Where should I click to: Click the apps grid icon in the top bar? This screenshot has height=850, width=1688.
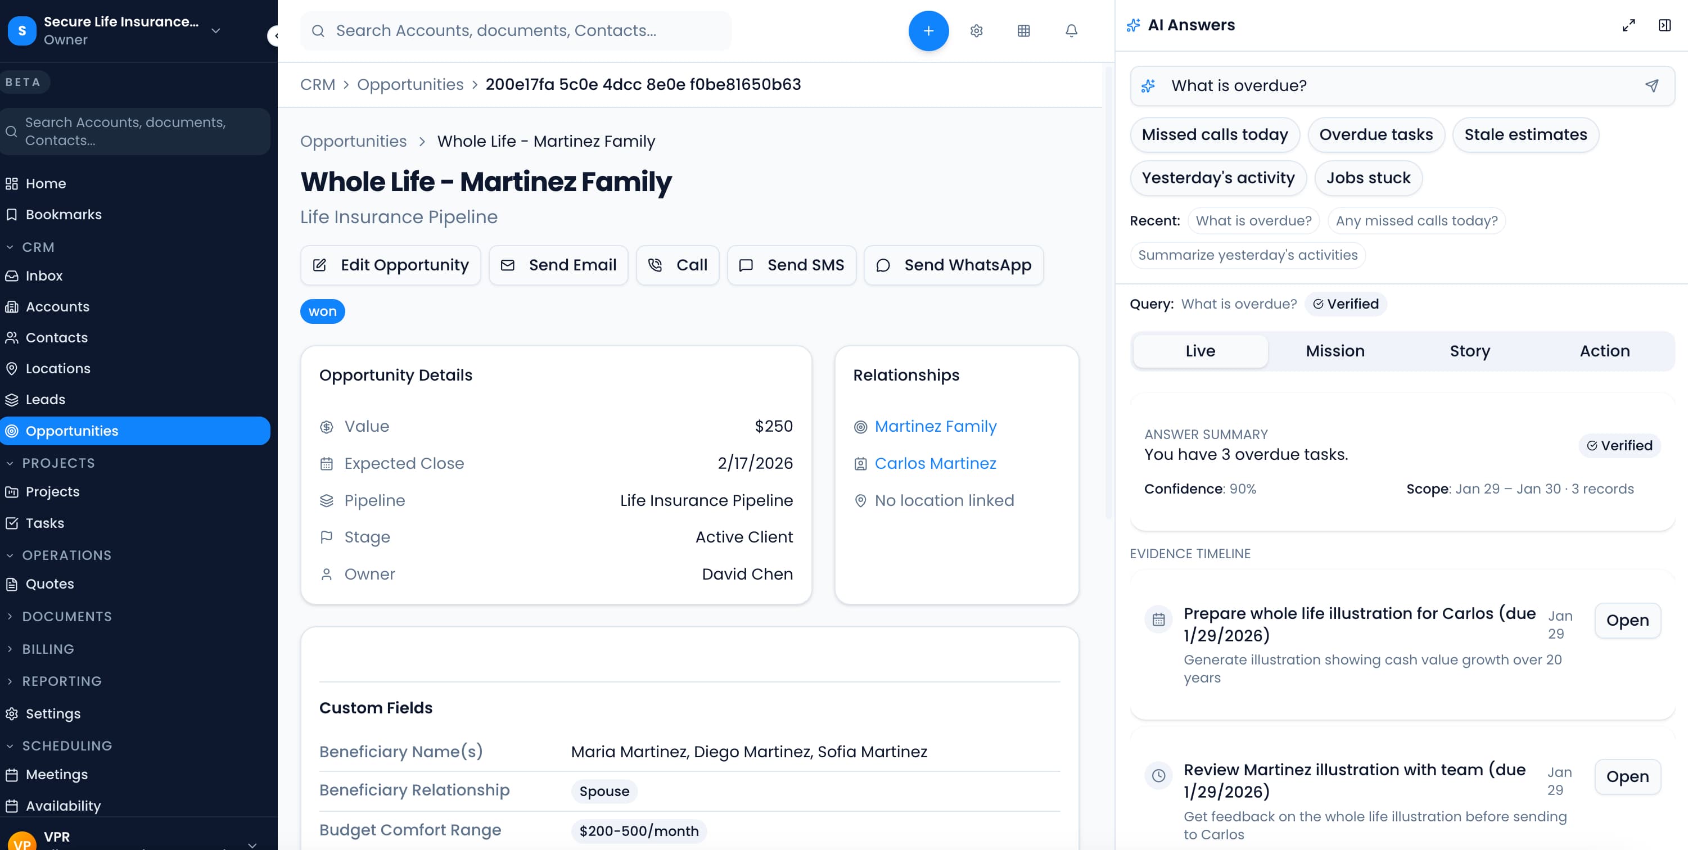[1024, 31]
